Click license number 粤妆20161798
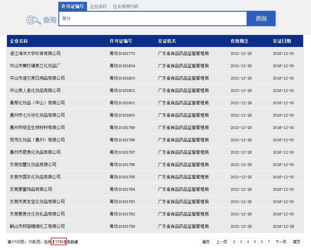The height and width of the screenshot is (250, 311). [122, 140]
